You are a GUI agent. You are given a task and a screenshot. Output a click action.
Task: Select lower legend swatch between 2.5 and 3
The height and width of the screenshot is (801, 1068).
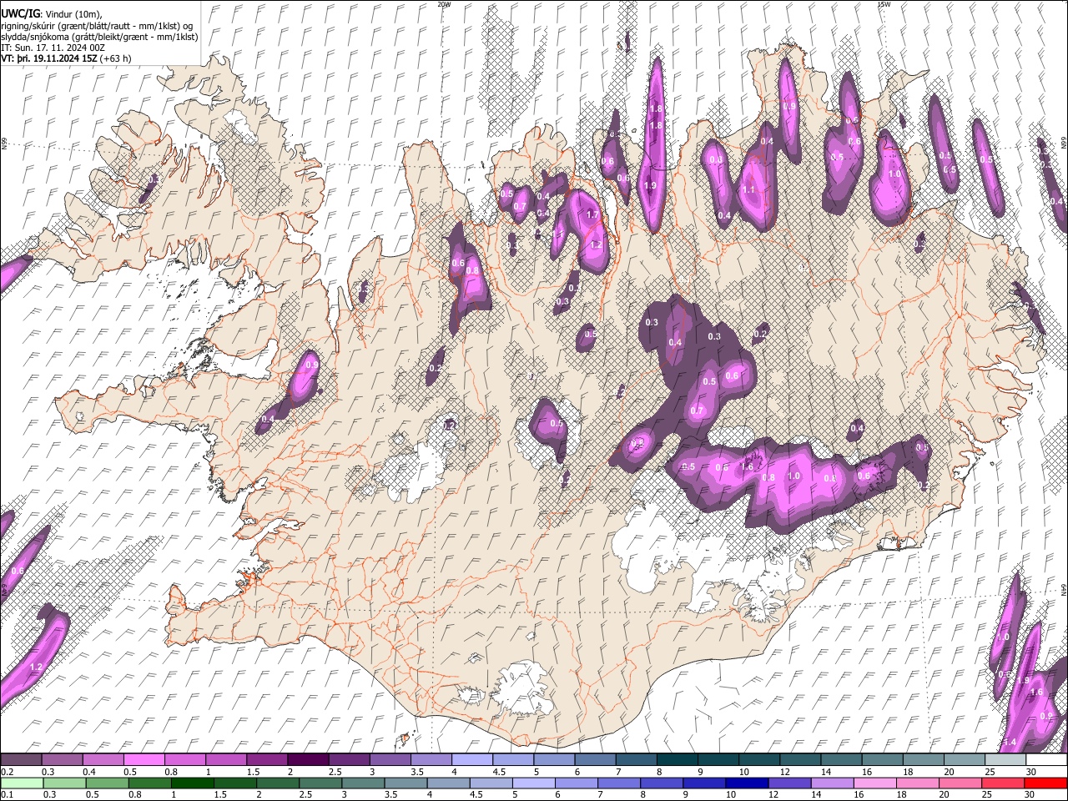coord(320,783)
